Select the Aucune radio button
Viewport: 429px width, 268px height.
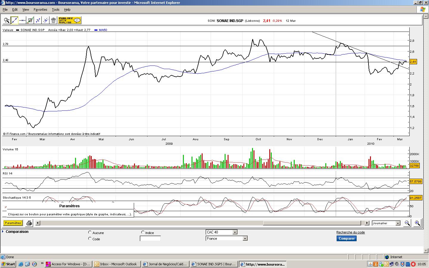pyautogui.click(x=90, y=232)
